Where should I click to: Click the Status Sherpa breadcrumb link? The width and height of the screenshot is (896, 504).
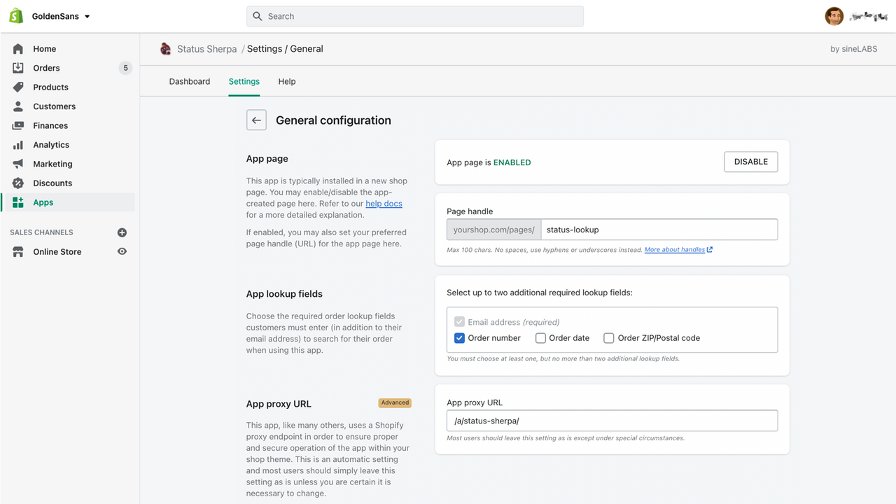pyautogui.click(x=206, y=49)
